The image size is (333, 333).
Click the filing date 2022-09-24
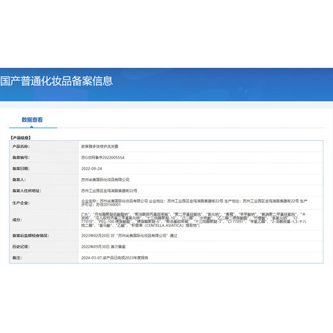[x=92, y=168]
